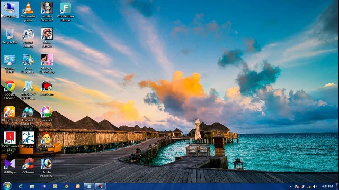Click the purple KMPlayer taskbar icon
The height and width of the screenshot is (190, 339).
(43, 186)
